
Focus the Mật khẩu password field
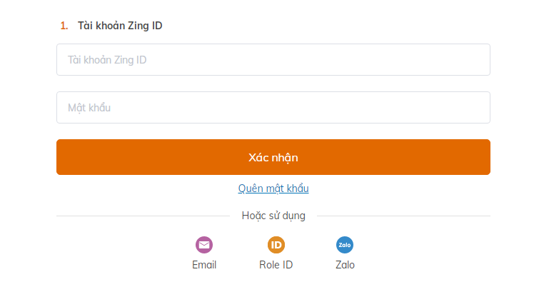click(273, 108)
